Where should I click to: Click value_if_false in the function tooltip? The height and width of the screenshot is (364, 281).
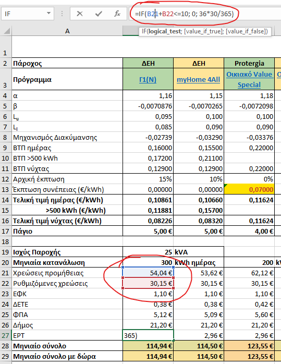click(x=245, y=31)
